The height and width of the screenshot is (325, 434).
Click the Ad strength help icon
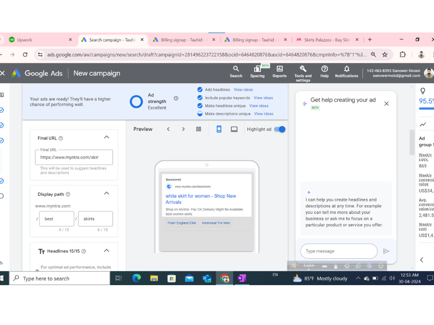176,98
